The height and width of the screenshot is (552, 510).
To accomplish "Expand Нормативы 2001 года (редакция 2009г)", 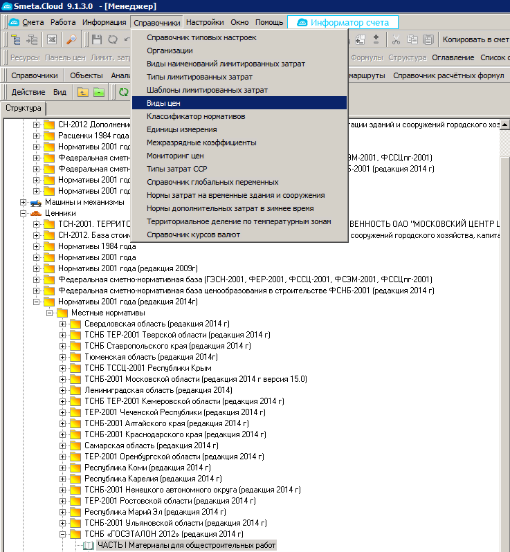I will pos(36,268).
